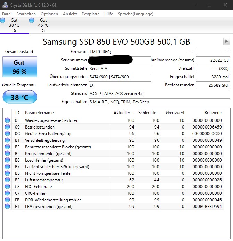Screen dimensions: 233x241
Task: Select the Verschleißregulierung parameter name
Action: pyautogui.click(x=45, y=140)
